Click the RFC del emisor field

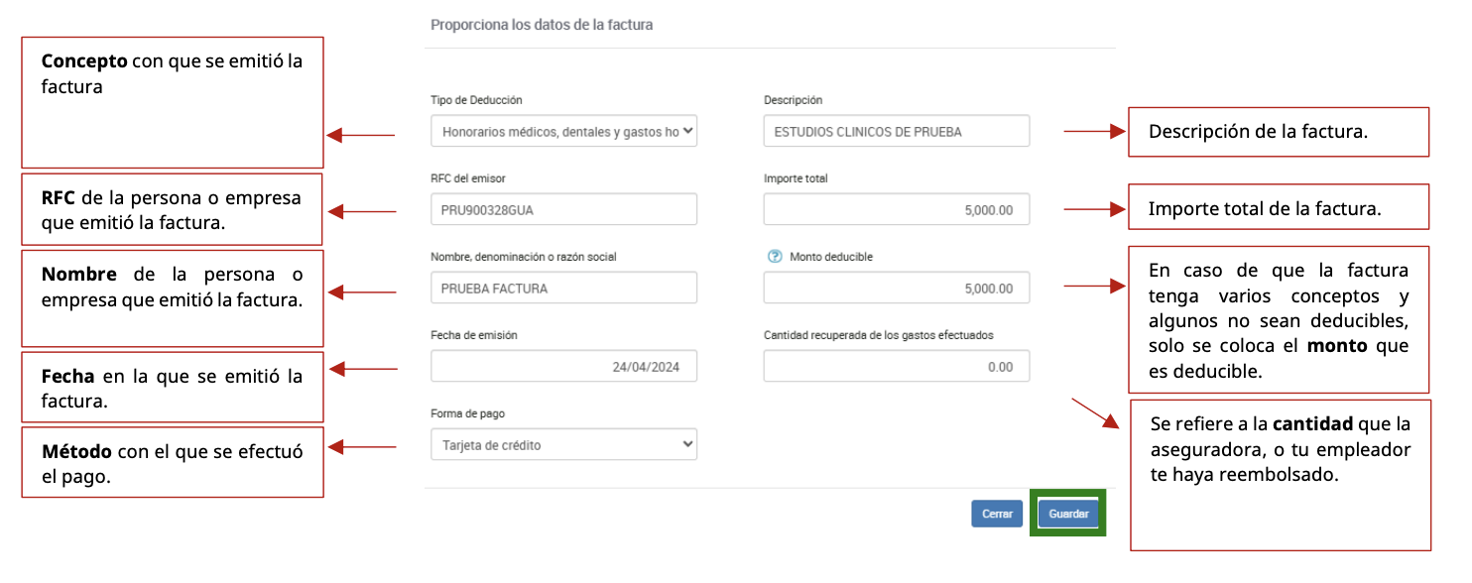[x=563, y=209]
